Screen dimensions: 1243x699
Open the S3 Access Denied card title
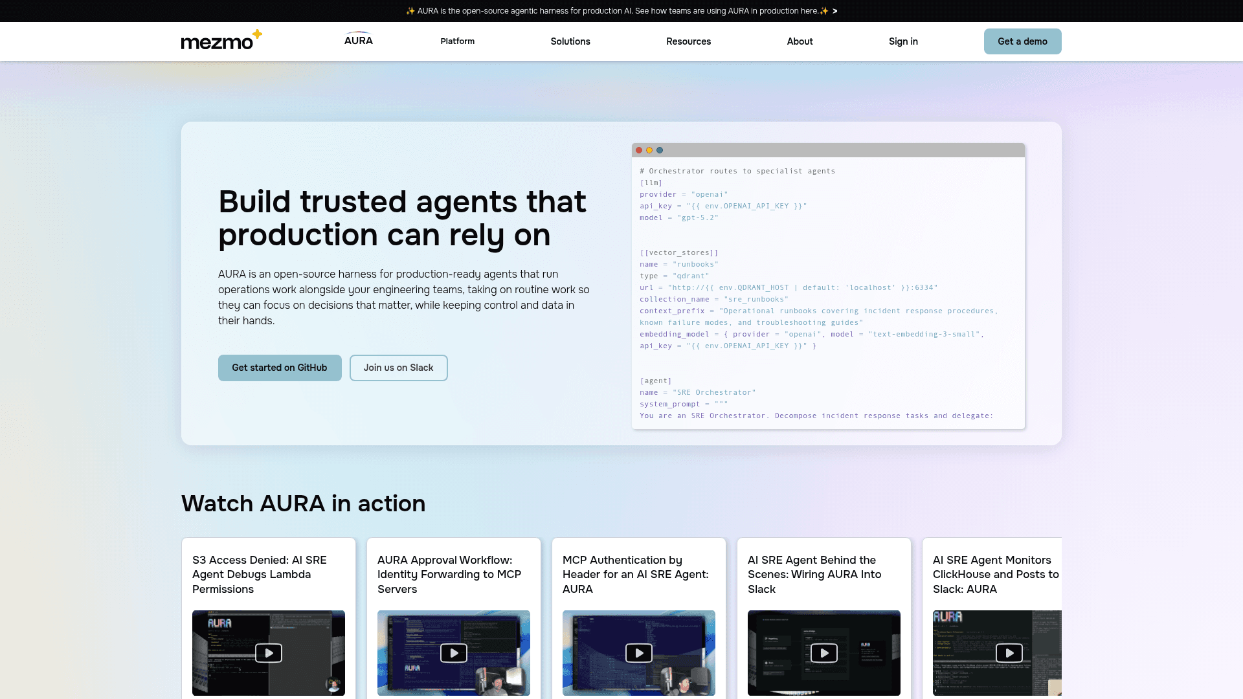pyautogui.click(x=260, y=575)
